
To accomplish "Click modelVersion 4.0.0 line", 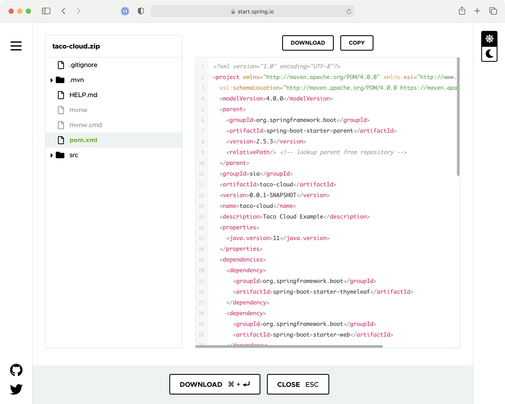I will point(276,99).
